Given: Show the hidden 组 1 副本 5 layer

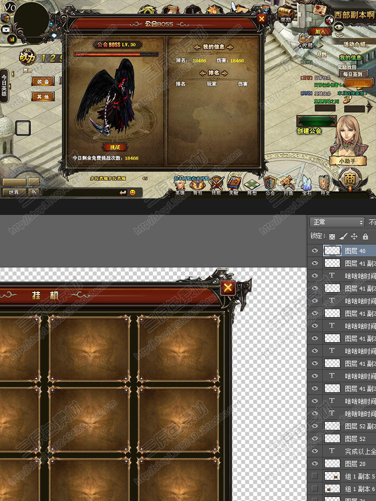Looking at the screenshot, I should pyautogui.click(x=315, y=476).
